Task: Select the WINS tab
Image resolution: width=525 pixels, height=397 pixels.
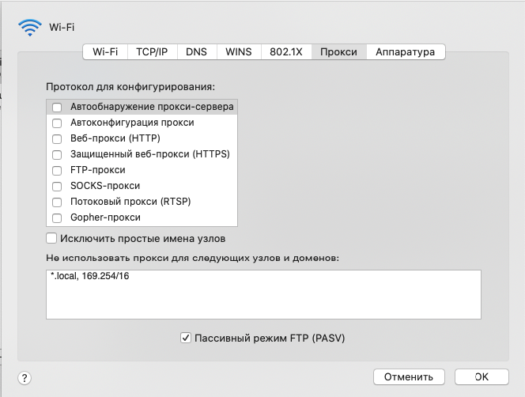Action: pos(238,52)
